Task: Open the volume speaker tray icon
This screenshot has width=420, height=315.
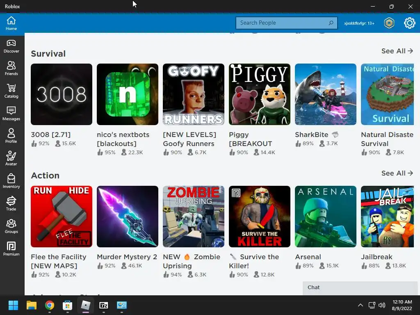Action: (382, 305)
